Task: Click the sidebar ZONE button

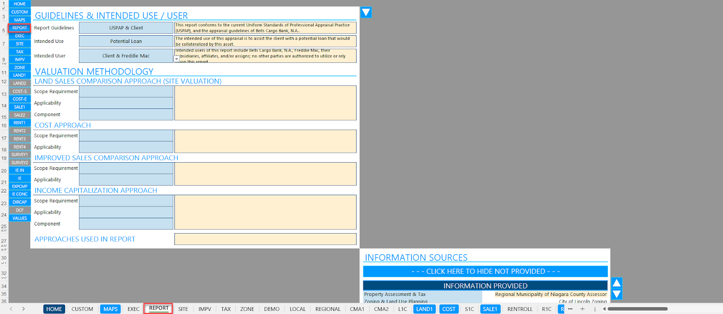Action: click(x=19, y=67)
